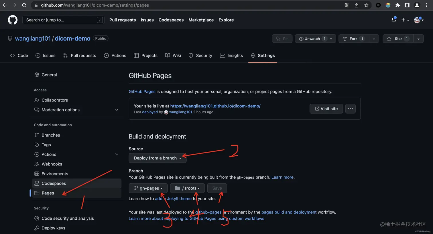The width and height of the screenshot is (433, 234).
Task: Open the browser side panel icon
Action: [407, 5]
